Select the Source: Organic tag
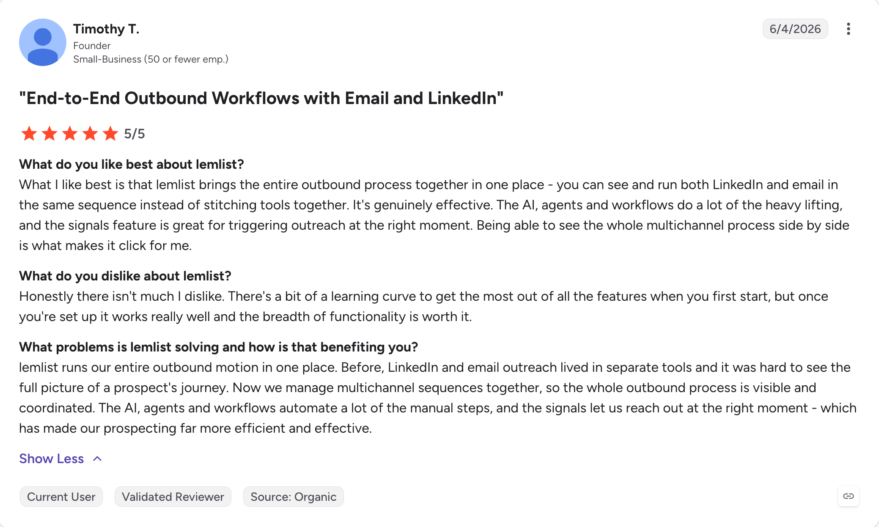This screenshot has width=879, height=527. tap(294, 497)
